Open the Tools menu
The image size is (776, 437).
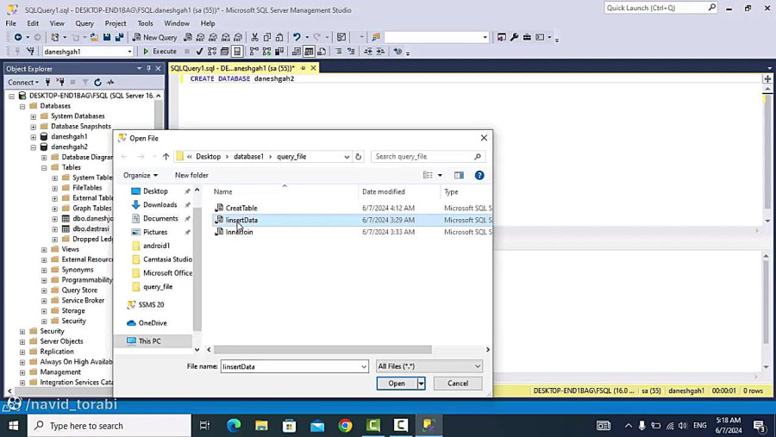coord(145,23)
